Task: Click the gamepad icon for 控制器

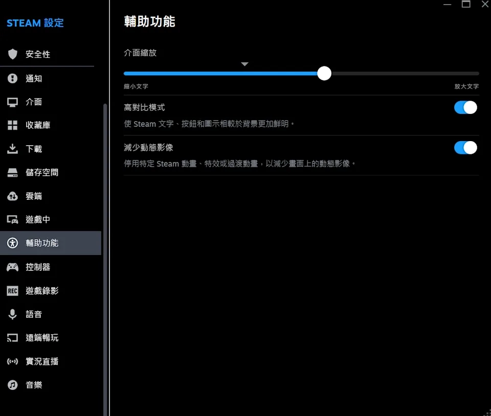Action: pos(13,267)
